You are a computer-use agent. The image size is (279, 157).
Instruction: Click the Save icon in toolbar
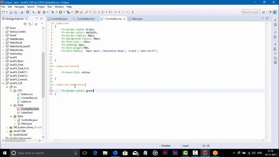point(11,12)
